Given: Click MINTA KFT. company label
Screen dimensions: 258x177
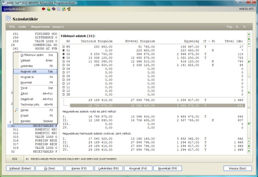Looking at the screenshot, I should (247, 9).
